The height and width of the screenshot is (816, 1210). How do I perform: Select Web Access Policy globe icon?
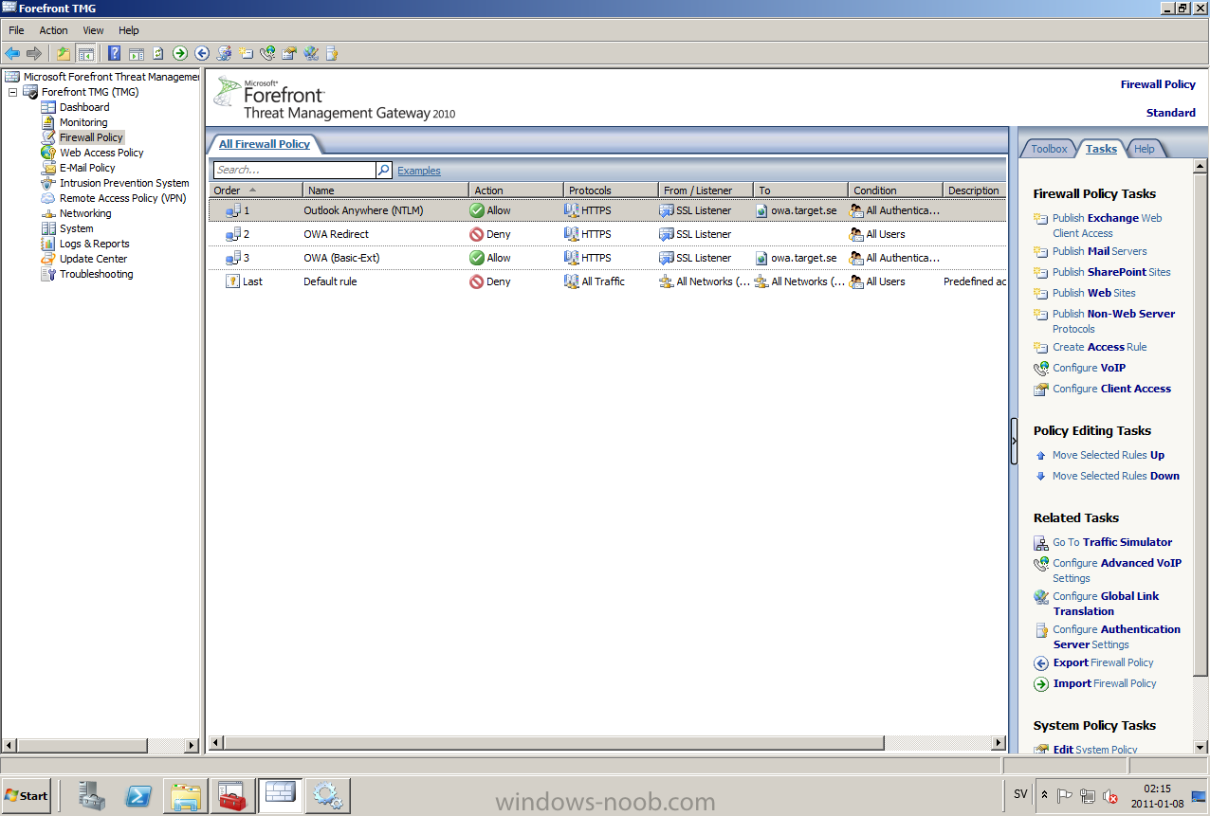[x=48, y=153]
